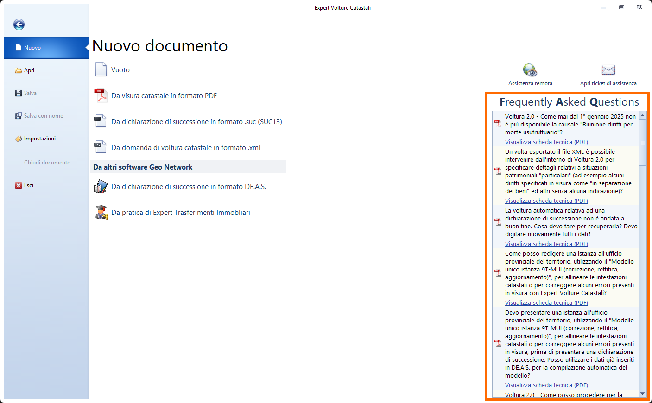
Task: Click PDF icon of file XML FAQ
Action: (x=498, y=171)
